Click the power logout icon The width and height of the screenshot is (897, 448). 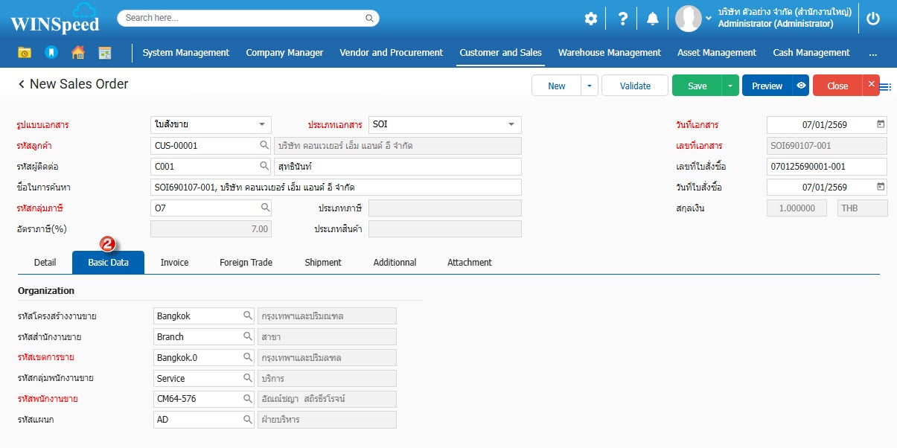coord(873,19)
